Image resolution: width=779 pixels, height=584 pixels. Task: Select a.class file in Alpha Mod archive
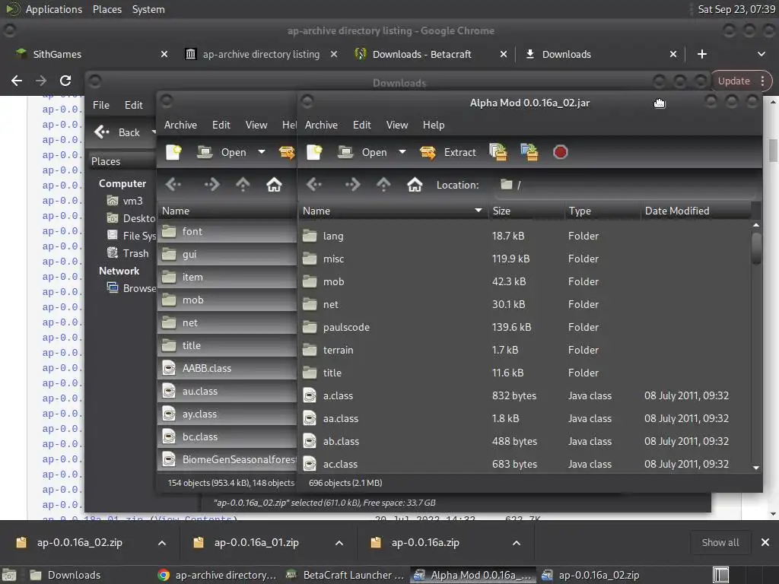tap(526, 395)
